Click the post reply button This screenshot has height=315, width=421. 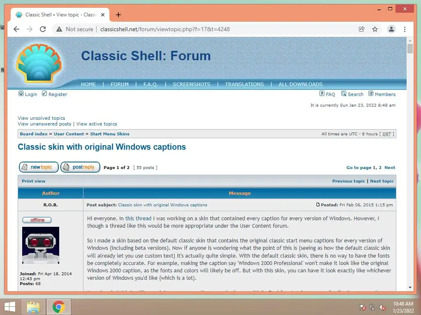coord(80,167)
